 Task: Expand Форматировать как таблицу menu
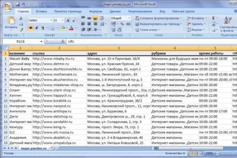[159, 24]
